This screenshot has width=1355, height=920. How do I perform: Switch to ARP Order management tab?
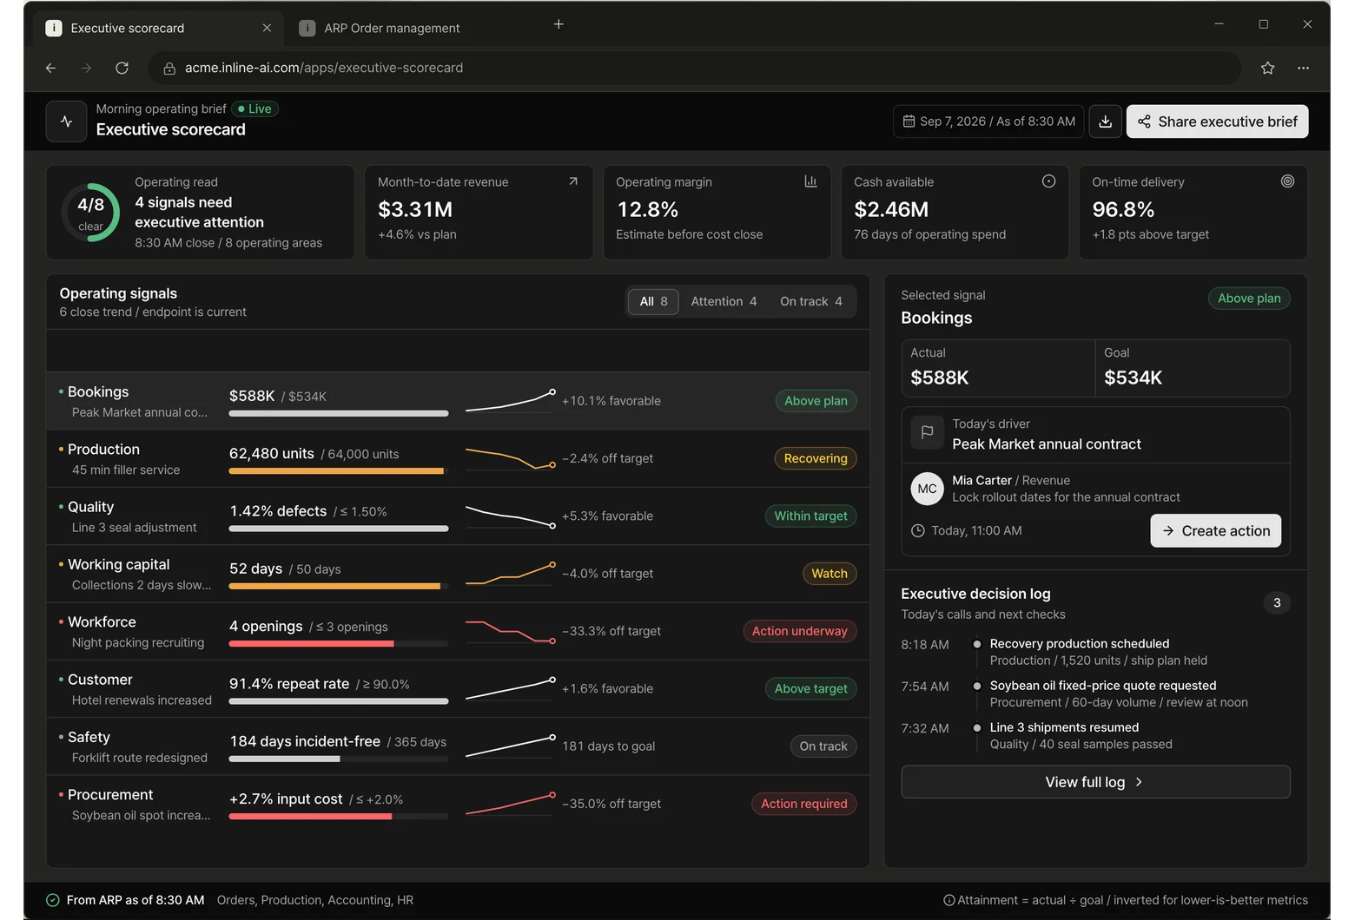click(x=392, y=28)
